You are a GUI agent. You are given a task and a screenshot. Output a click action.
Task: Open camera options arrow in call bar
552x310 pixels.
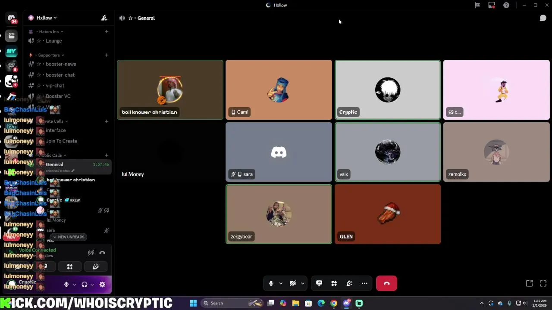pos(302,283)
